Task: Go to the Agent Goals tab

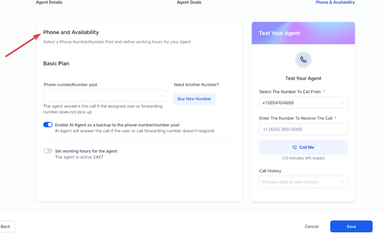Action: 189,2
